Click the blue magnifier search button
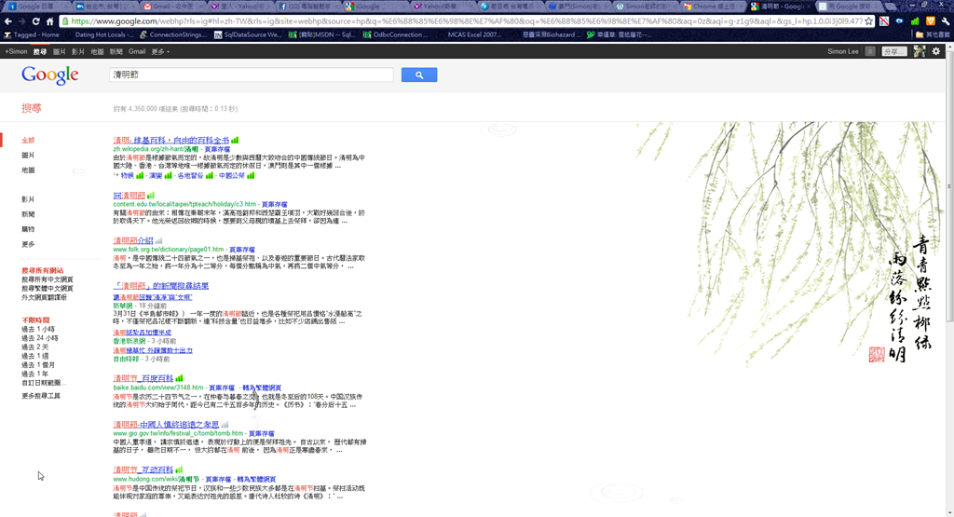 point(419,75)
